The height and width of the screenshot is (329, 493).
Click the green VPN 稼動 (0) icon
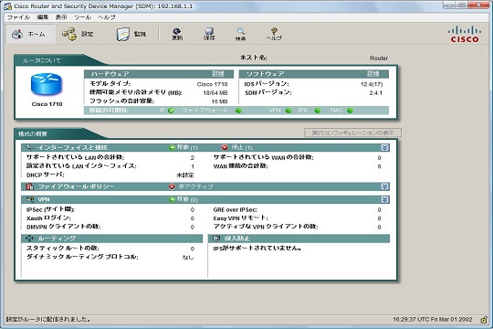[x=172, y=199]
